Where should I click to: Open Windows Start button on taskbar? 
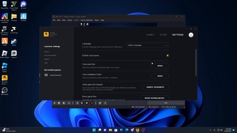point(94,130)
